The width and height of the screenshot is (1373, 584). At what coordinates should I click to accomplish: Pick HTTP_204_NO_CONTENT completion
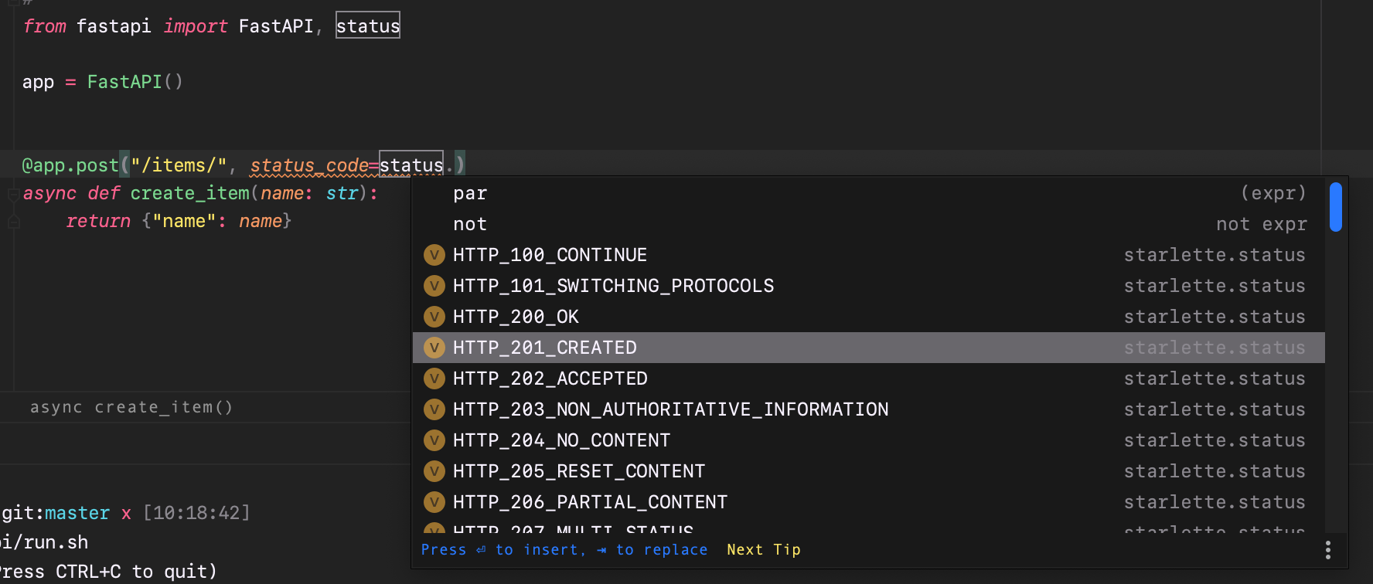point(868,440)
